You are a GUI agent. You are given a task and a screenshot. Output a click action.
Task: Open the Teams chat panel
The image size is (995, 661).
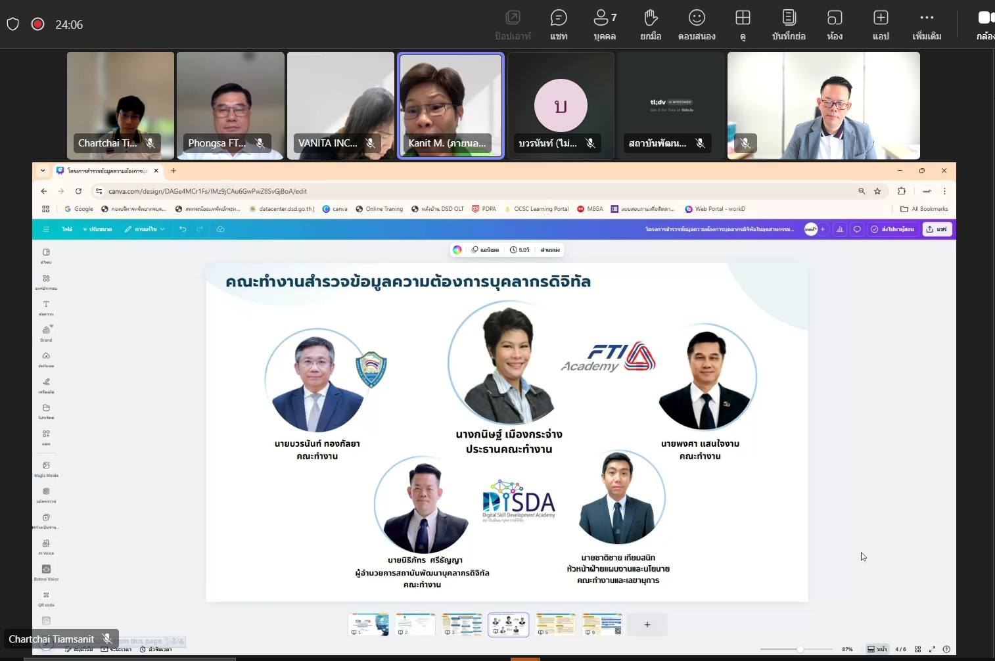pos(559,24)
